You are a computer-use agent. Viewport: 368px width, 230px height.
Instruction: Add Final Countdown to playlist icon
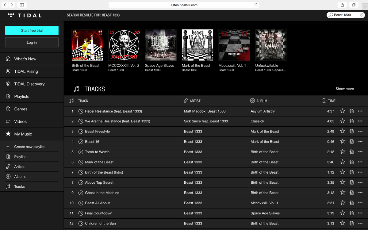pyautogui.click(x=352, y=213)
